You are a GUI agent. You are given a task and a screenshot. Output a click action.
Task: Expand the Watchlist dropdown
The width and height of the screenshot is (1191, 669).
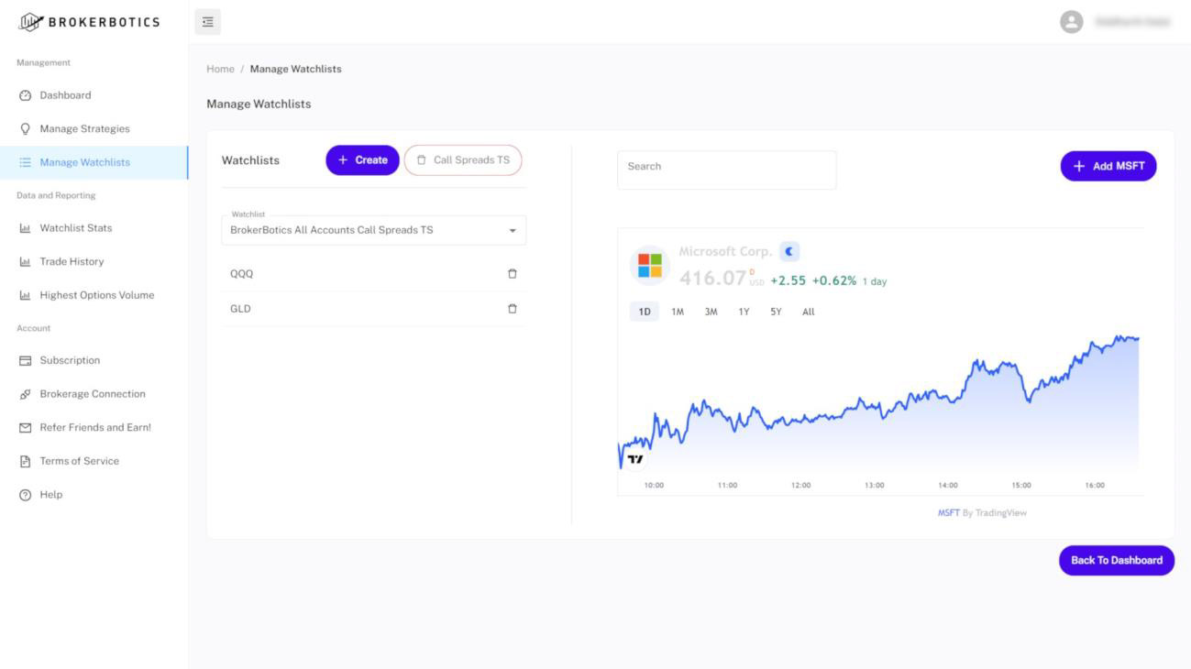tap(512, 231)
